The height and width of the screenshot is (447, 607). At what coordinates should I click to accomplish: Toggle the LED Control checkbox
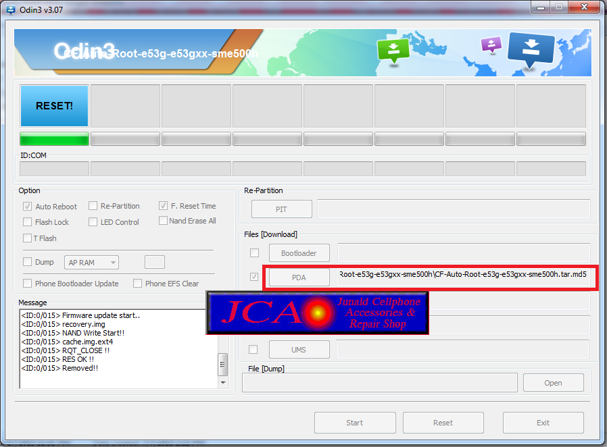pos(92,221)
